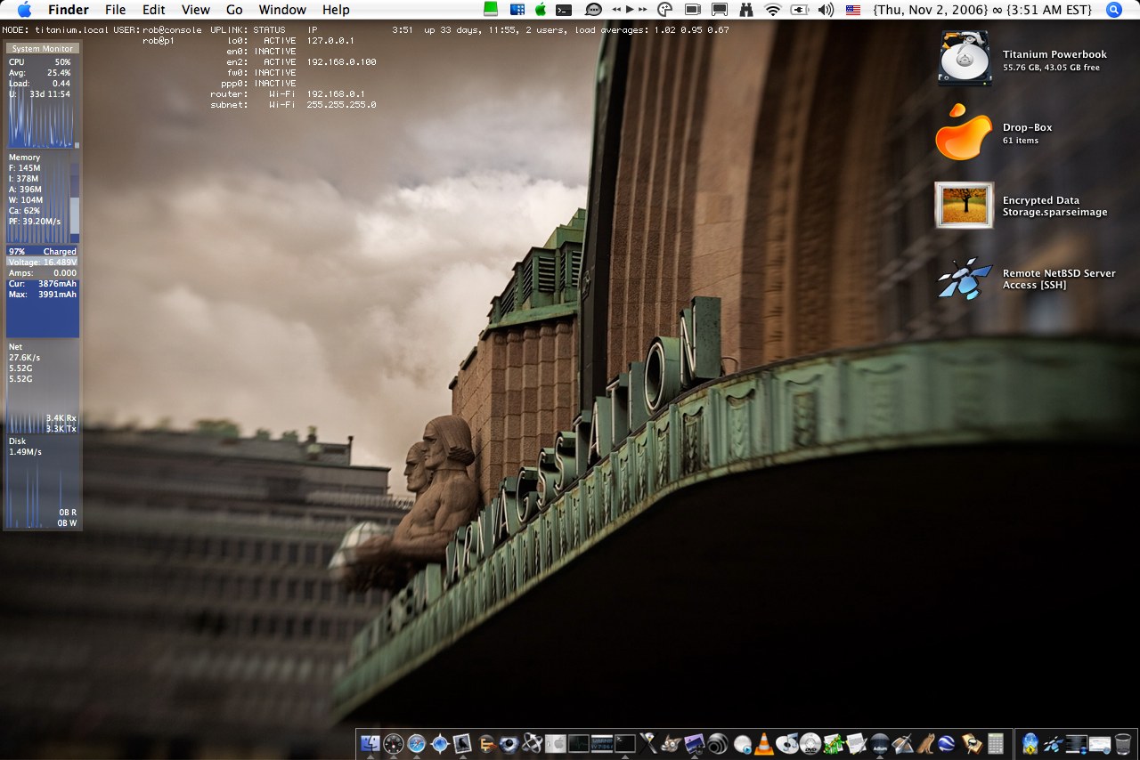
Task: Click the '192.168.0.100' IP address text
Action: (341, 62)
